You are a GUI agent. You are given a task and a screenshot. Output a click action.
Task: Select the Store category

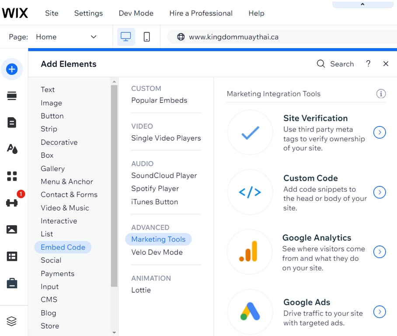coord(50,326)
